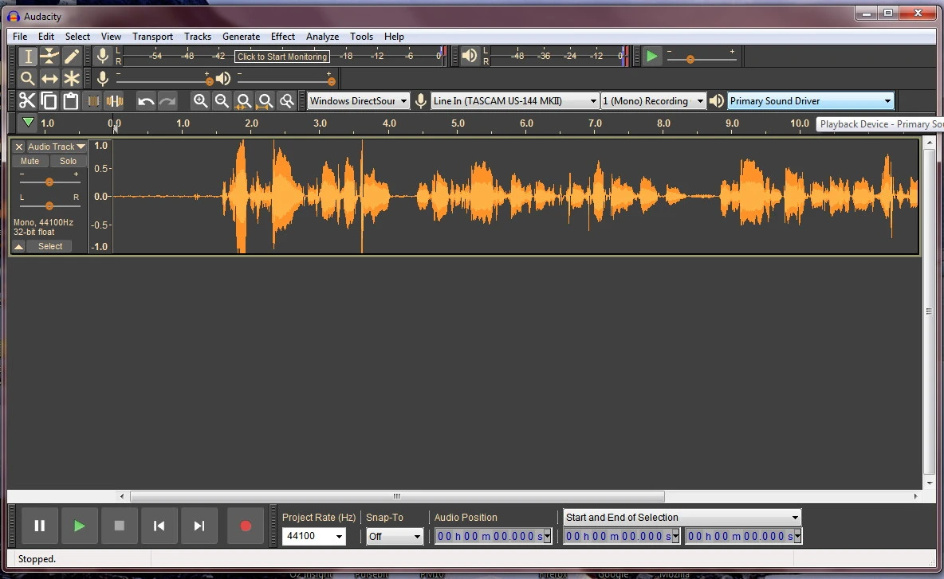The width and height of the screenshot is (944, 579).
Task: Select the Envelope tool
Action: 49,56
